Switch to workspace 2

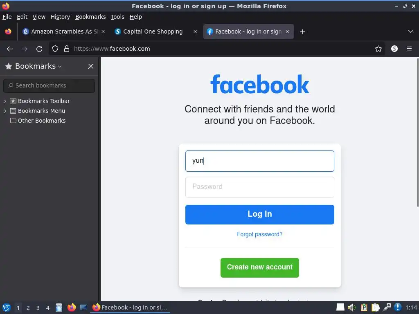[x=28, y=308]
